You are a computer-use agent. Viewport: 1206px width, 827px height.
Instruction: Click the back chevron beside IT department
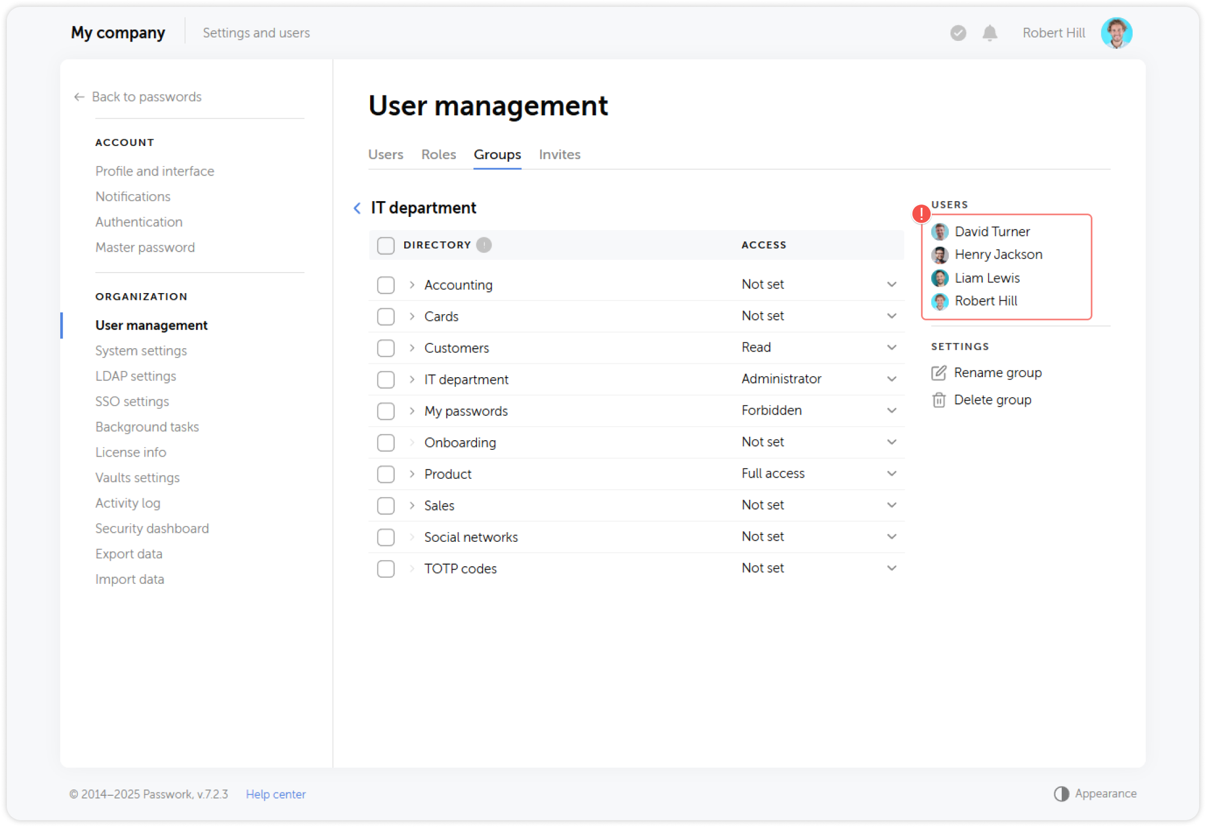[357, 208]
